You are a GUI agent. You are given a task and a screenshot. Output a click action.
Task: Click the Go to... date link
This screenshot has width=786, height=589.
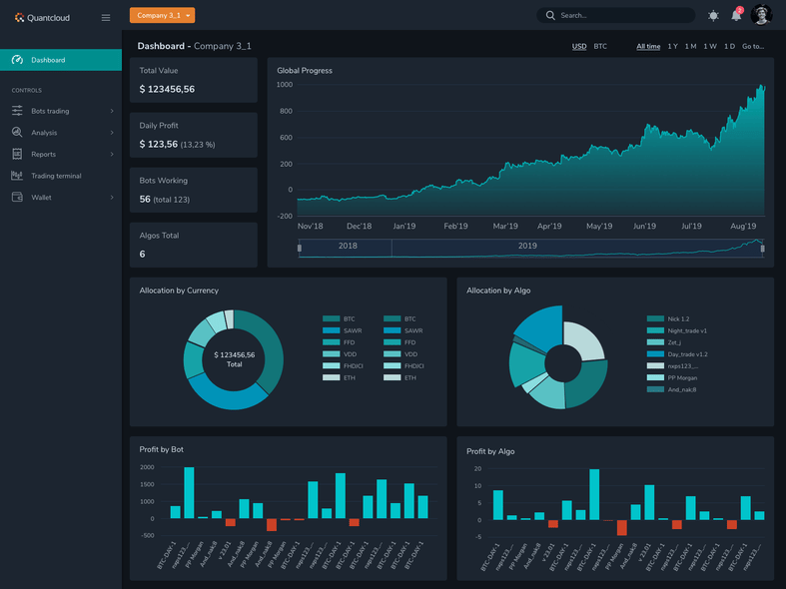[x=753, y=47]
